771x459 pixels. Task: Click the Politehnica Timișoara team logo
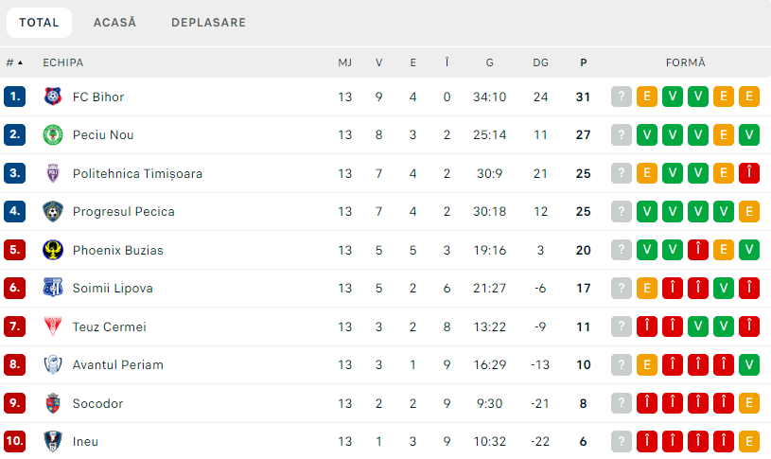53,173
